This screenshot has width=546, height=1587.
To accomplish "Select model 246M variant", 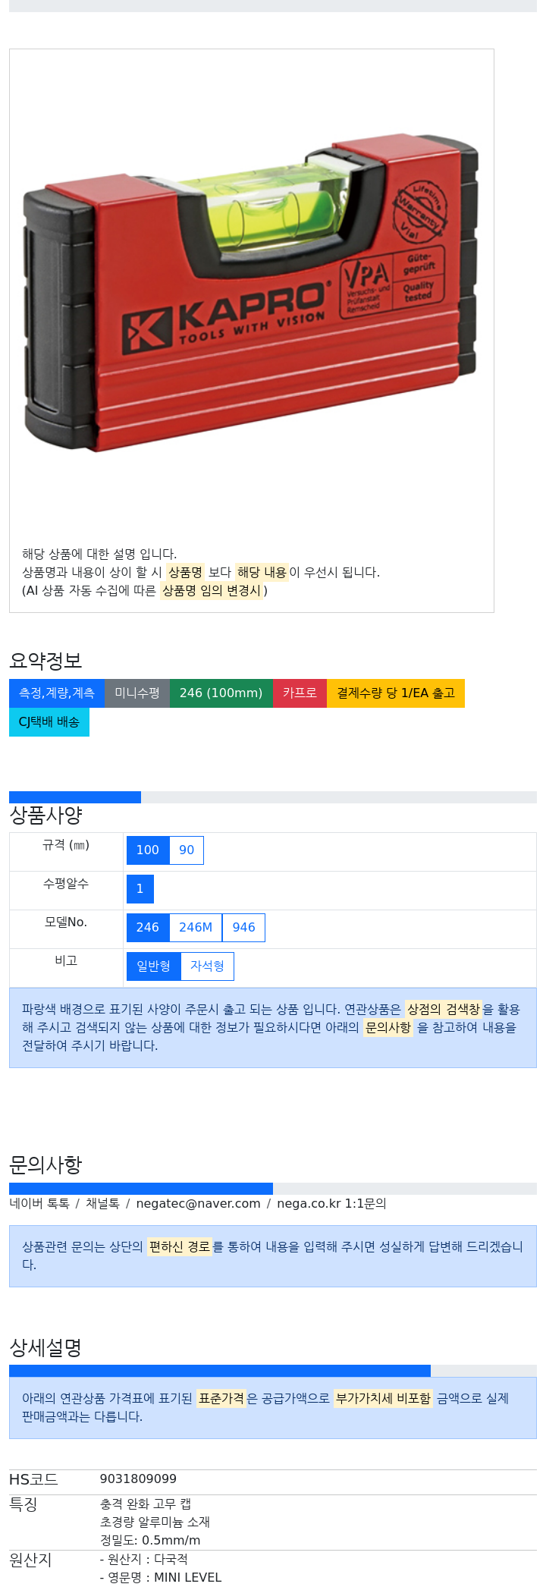I will click(x=196, y=928).
